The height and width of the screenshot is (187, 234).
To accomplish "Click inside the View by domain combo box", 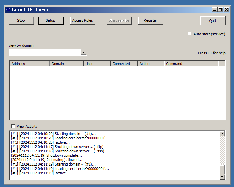I will pos(45,52).
